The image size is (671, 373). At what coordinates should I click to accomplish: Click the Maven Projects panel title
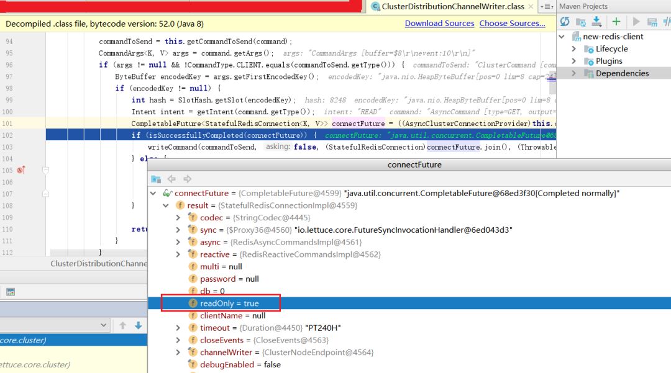583,6
